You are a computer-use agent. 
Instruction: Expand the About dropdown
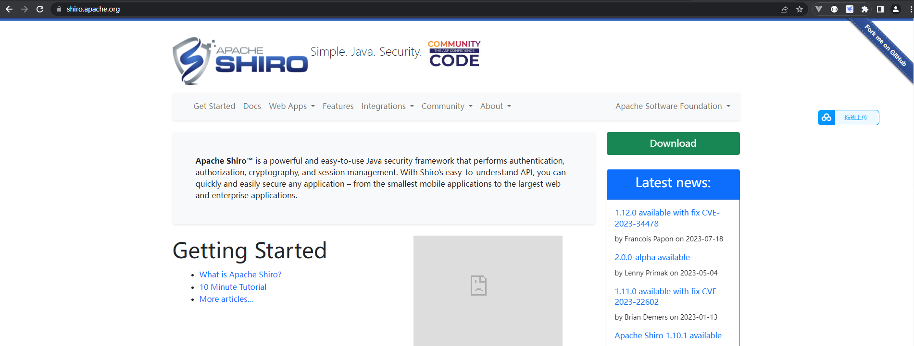point(496,106)
